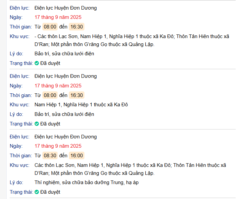Click the area text beginning with '- Các thôn Lạc Sơn'
238x199 pixels.
click(x=132, y=40)
